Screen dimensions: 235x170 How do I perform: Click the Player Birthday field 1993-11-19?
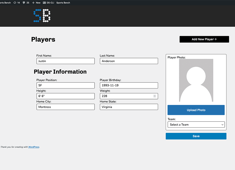[x=129, y=85]
